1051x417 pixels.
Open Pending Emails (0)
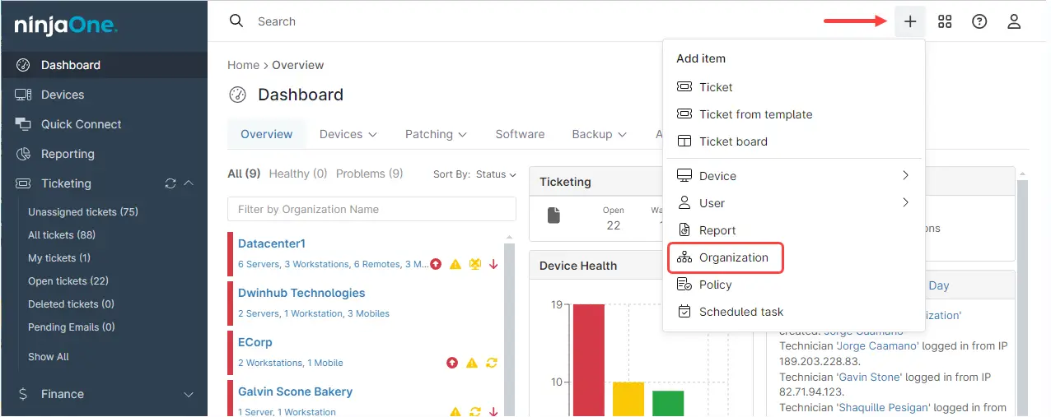tap(72, 327)
